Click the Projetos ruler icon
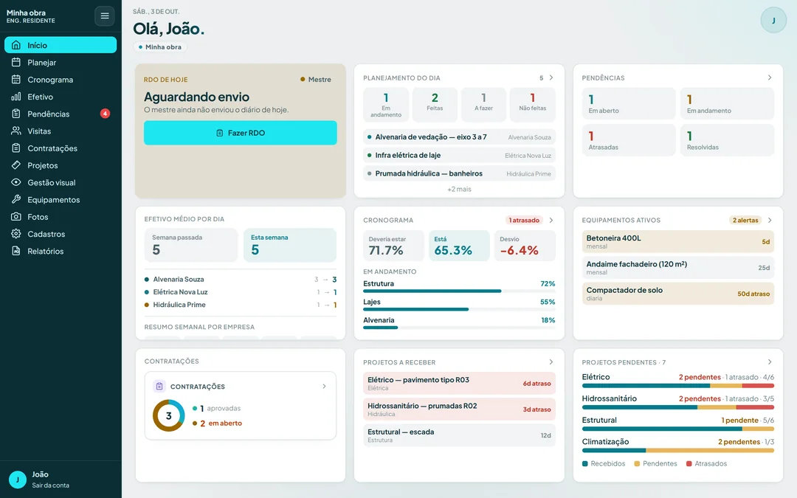 coord(16,165)
